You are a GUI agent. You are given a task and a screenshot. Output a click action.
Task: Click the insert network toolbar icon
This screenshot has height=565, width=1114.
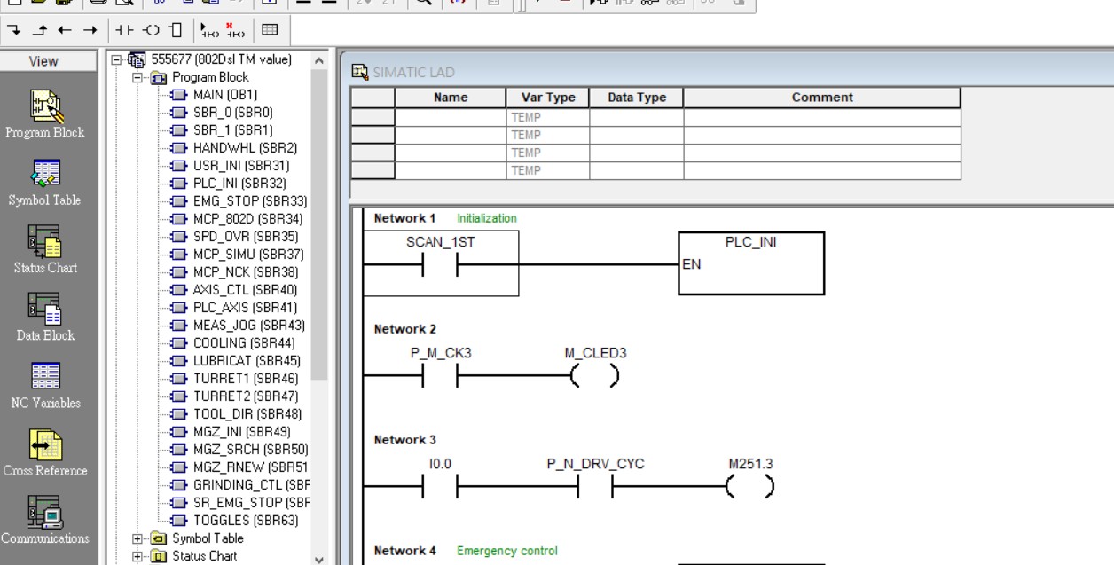[209, 30]
